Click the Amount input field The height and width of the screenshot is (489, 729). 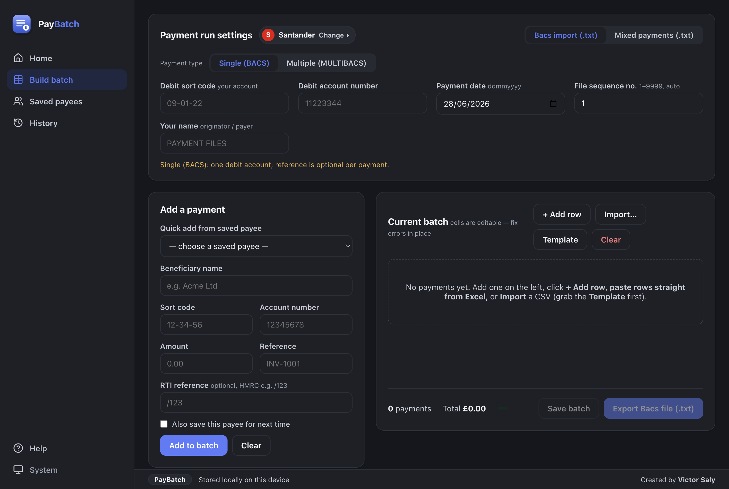click(x=206, y=364)
